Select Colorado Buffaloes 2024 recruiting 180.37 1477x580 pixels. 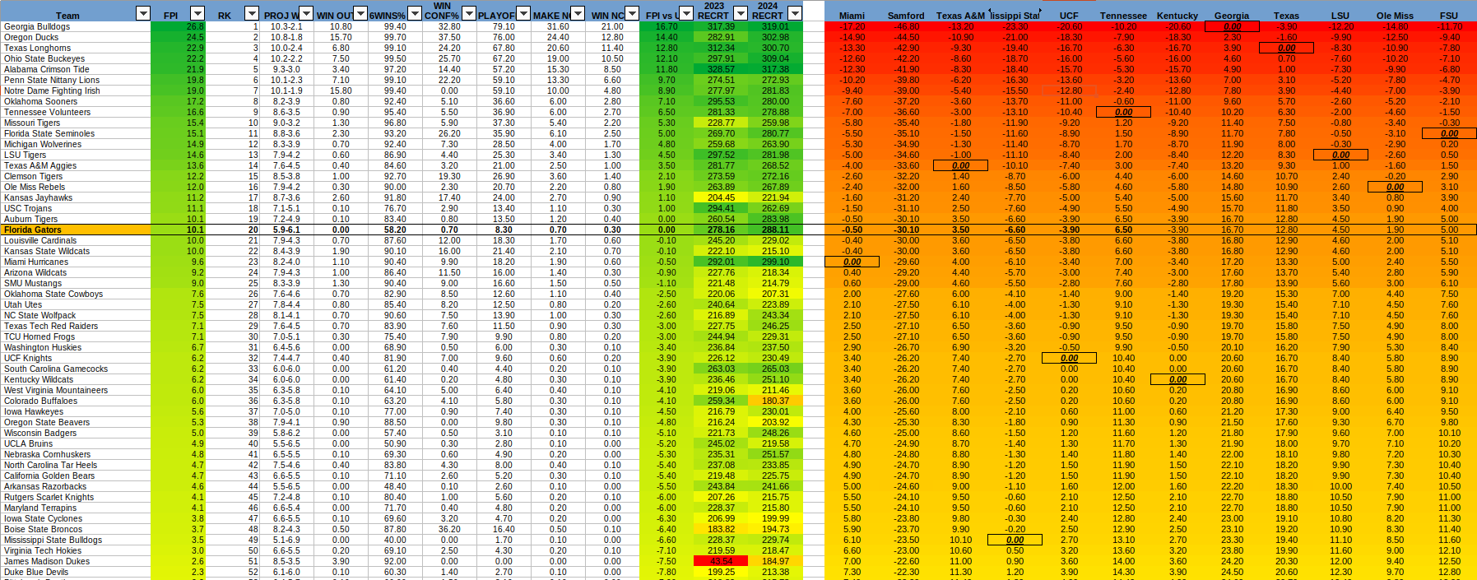coord(775,401)
